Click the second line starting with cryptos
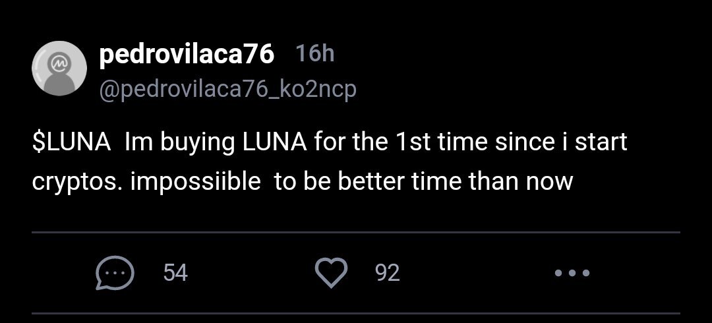The height and width of the screenshot is (323, 712). click(x=303, y=183)
